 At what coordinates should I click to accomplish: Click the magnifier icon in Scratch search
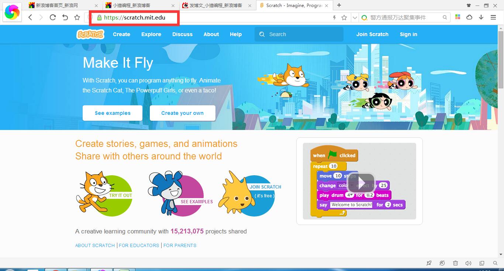click(262, 34)
